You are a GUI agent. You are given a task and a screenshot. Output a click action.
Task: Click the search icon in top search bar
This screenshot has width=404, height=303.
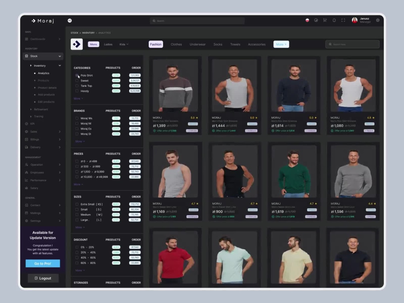(154, 21)
